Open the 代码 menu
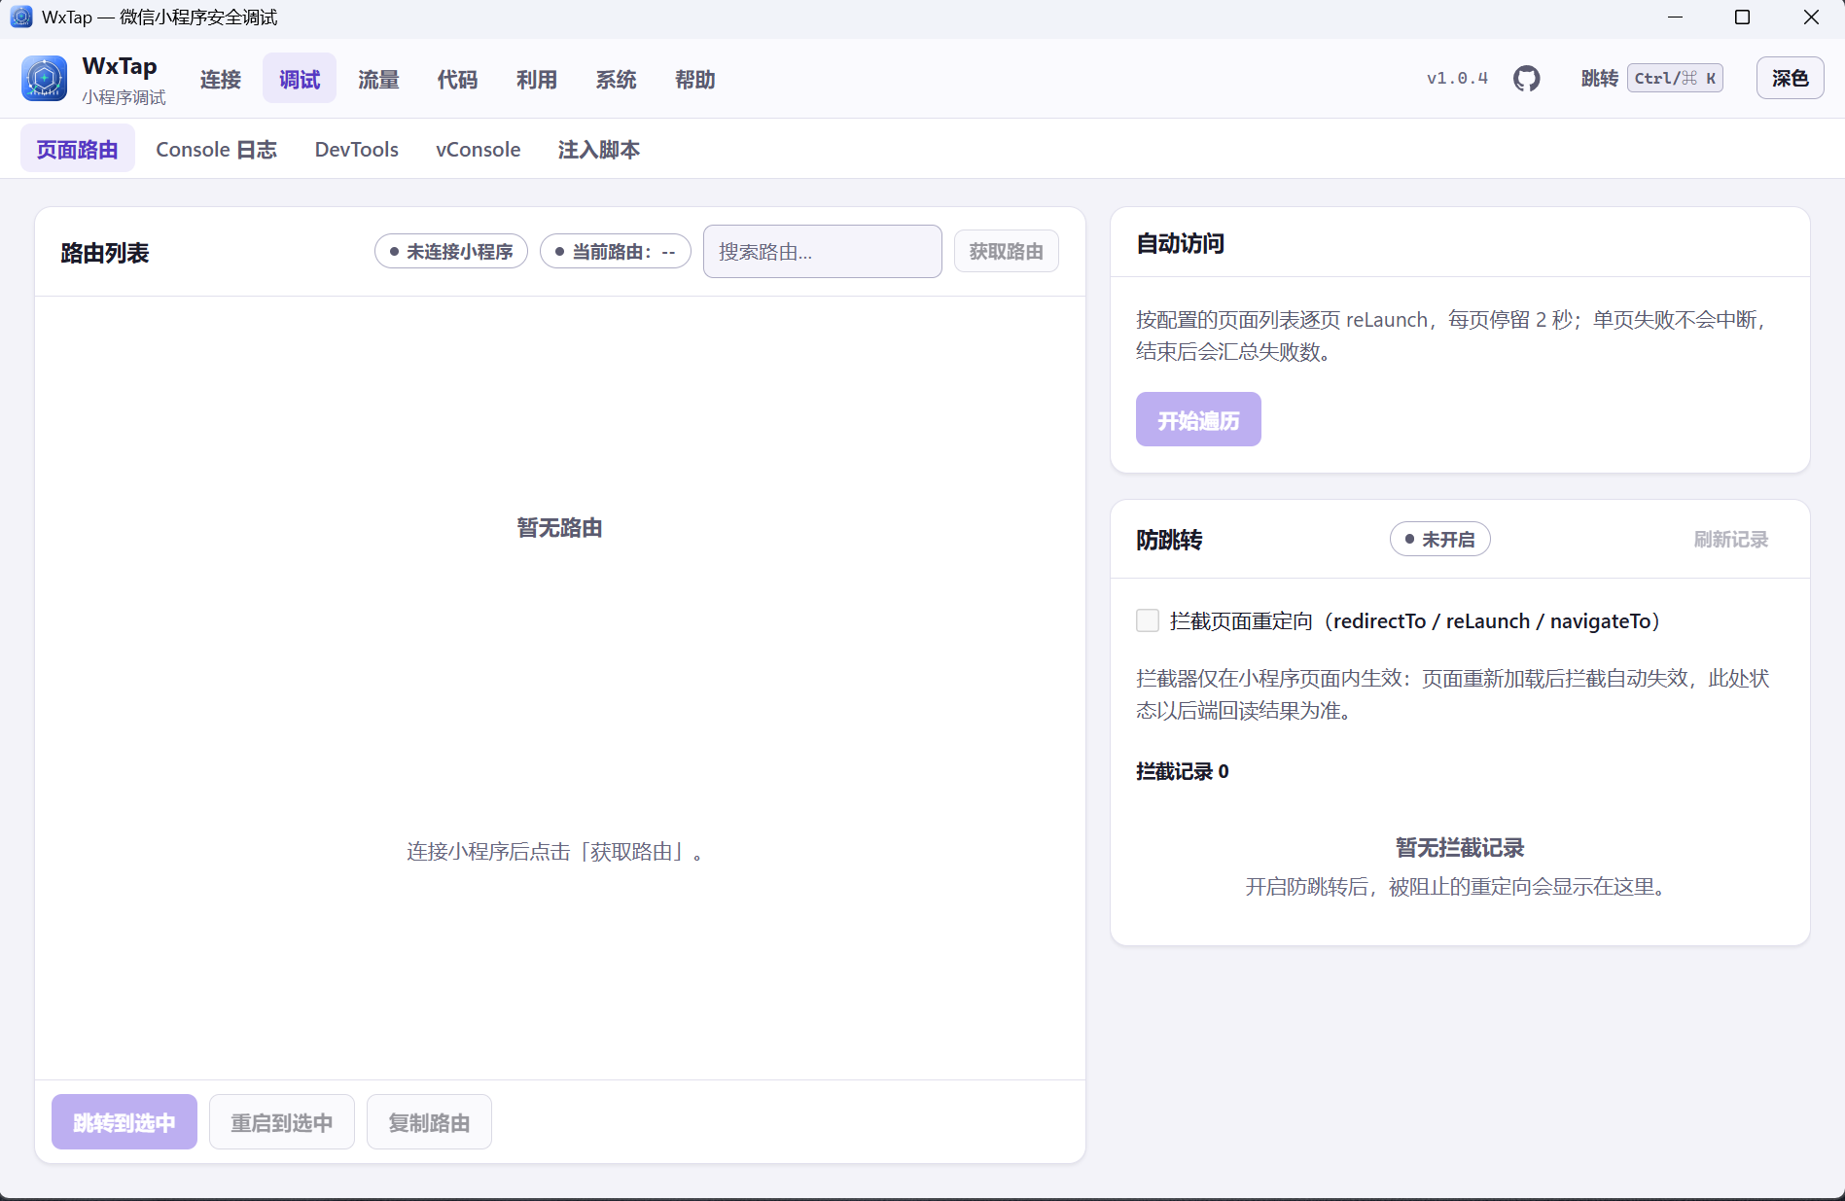Screen dimensions: 1845x1201 click(457, 79)
